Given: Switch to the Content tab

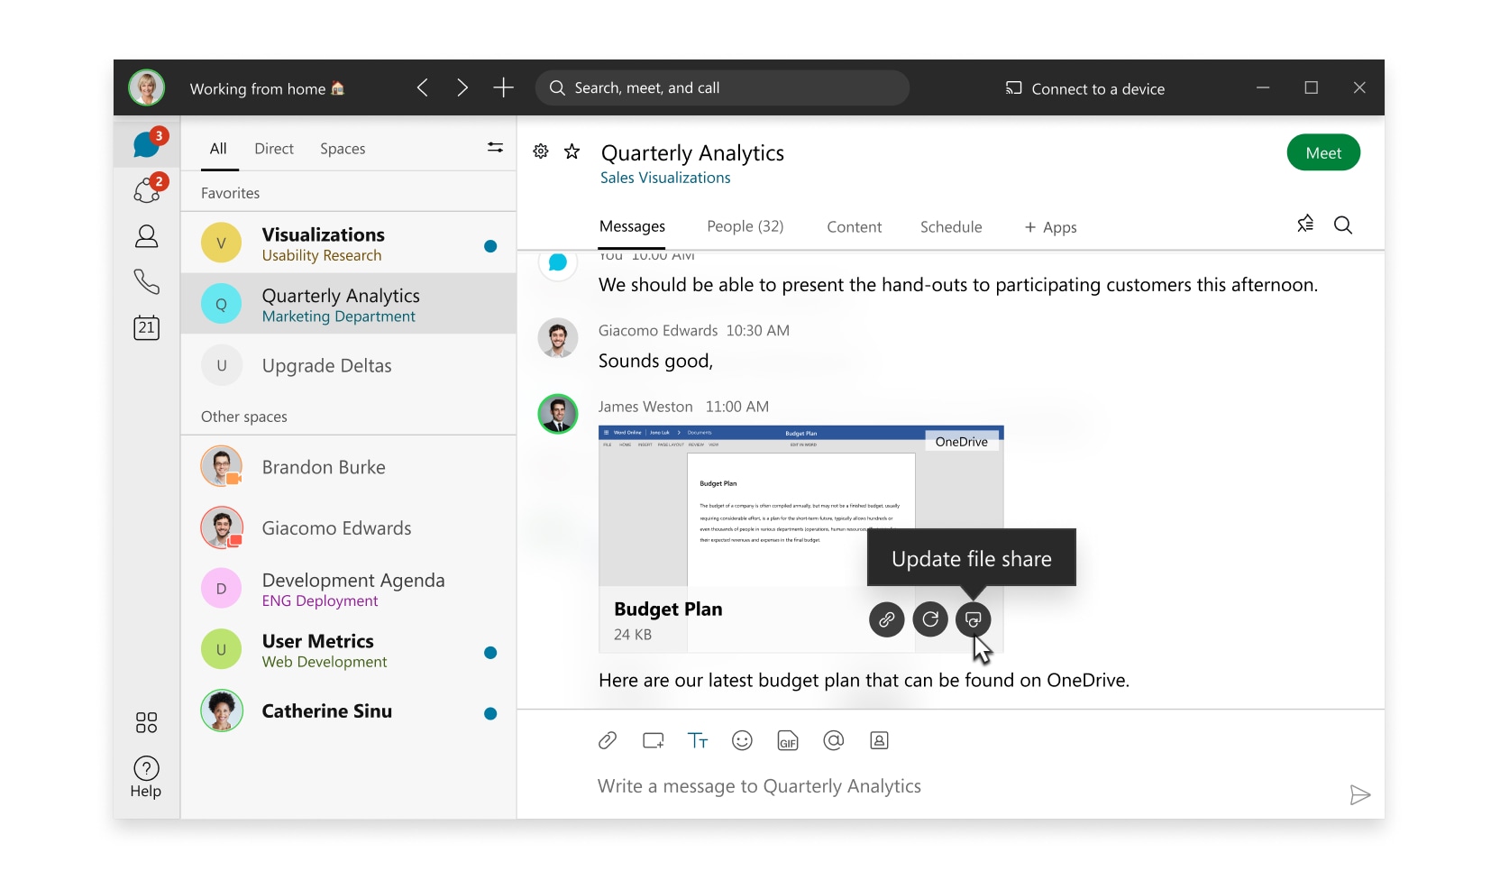Looking at the screenshot, I should click(854, 227).
